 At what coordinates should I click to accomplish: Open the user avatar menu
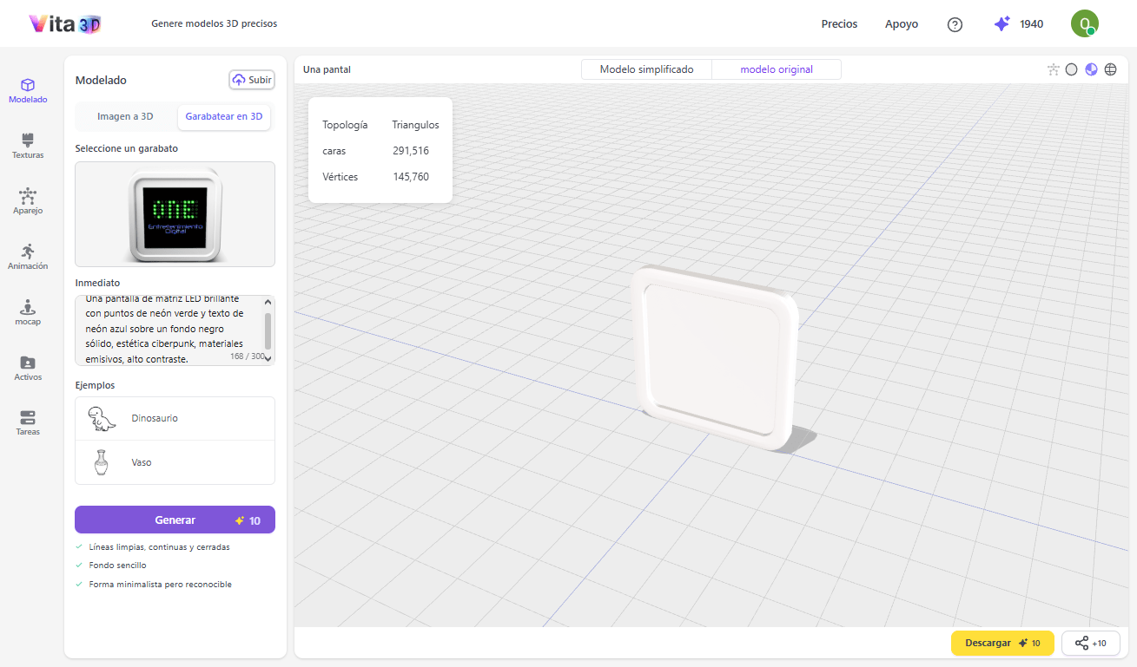tap(1084, 23)
